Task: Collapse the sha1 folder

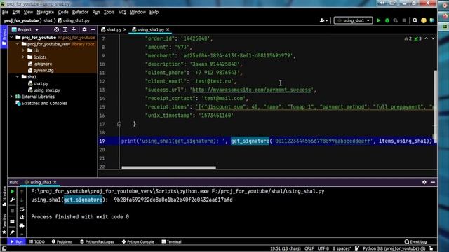Action: 18,77
